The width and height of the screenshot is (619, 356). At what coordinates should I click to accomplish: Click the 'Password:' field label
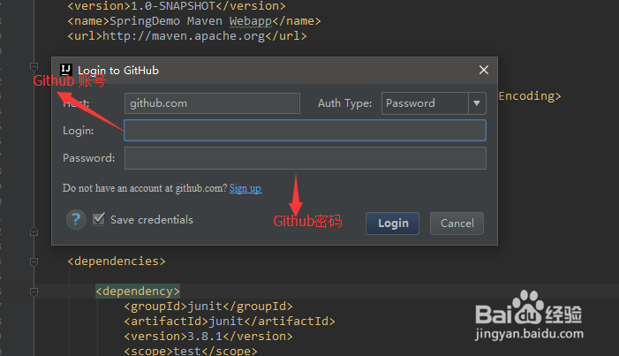(89, 158)
